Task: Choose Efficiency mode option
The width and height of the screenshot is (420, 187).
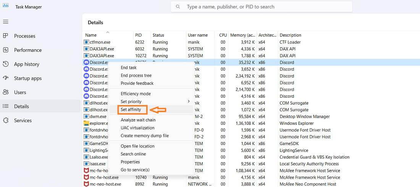Action: click(x=136, y=94)
